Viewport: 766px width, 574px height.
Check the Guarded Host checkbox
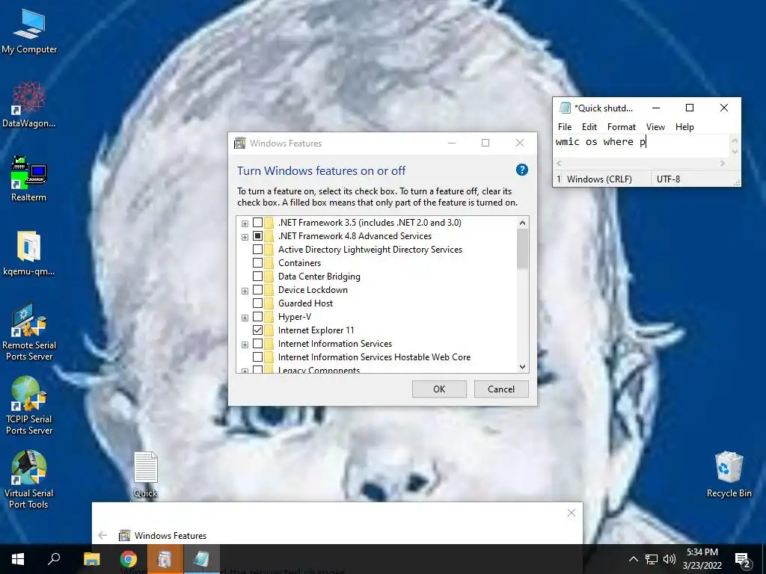point(257,303)
